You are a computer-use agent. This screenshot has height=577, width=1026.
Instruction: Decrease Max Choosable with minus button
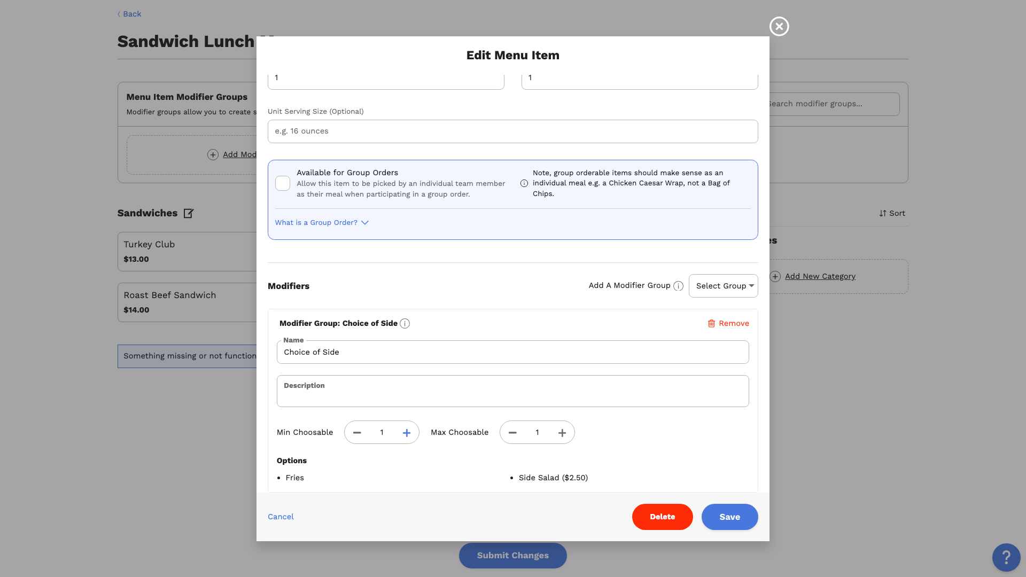click(512, 433)
